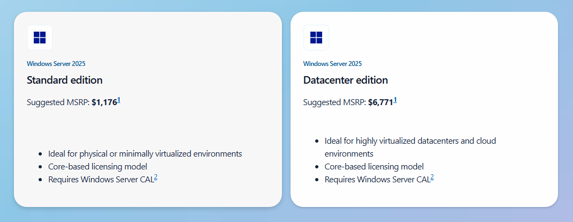Image resolution: width=573 pixels, height=222 pixels.
Task: Click the $6,771 price value
Action: point(381,102)
